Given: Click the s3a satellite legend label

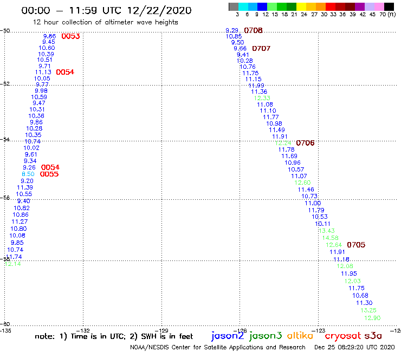Looking at the screenshot, I should (373, 336).
